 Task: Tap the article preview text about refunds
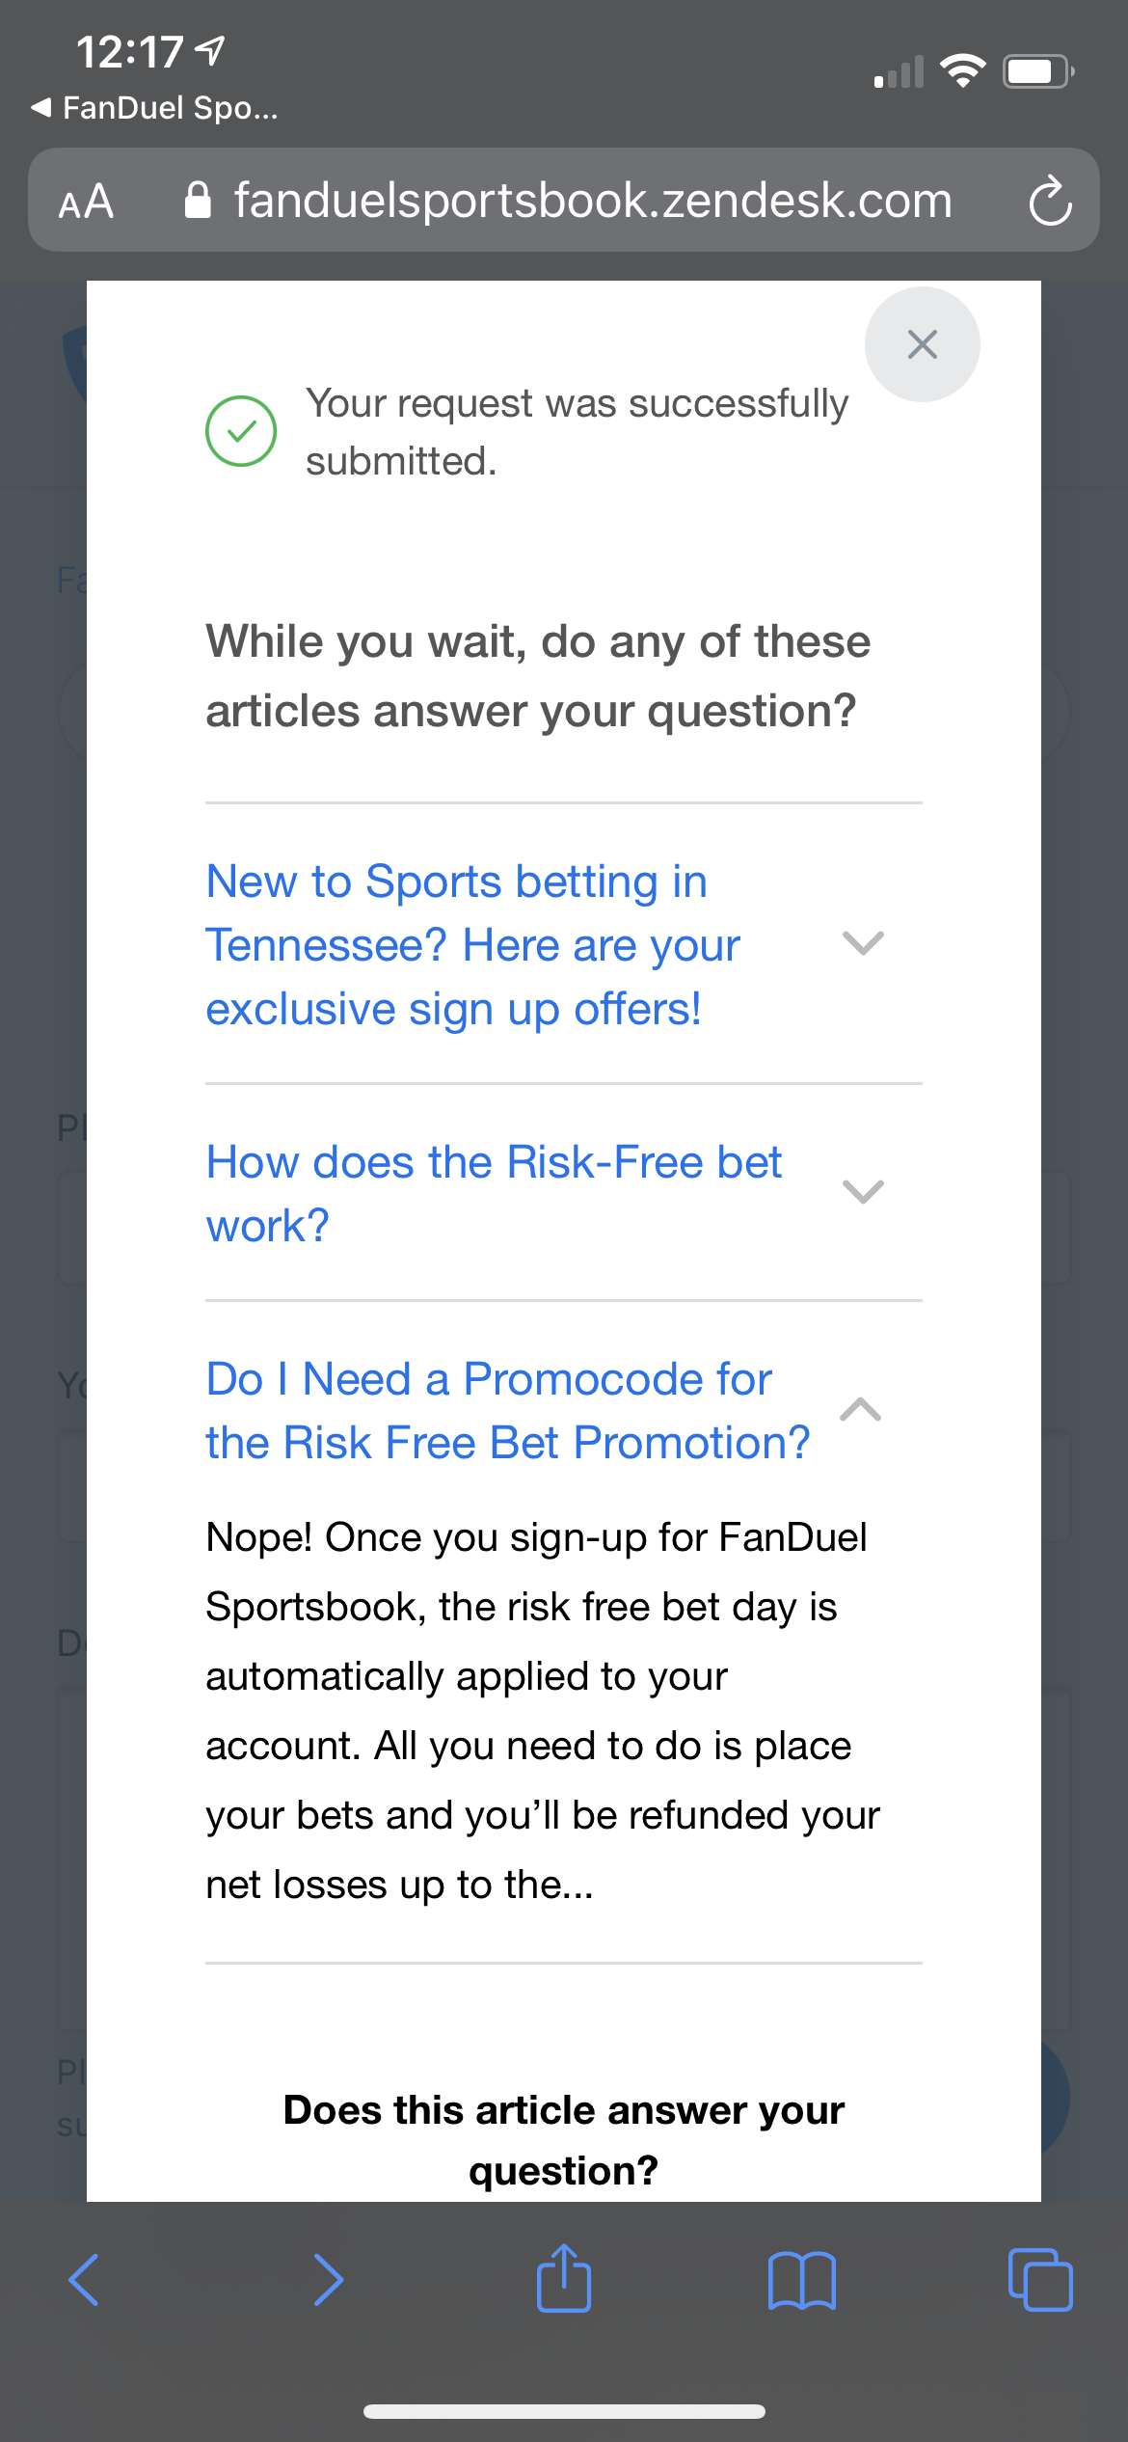tap(543, 1711)
